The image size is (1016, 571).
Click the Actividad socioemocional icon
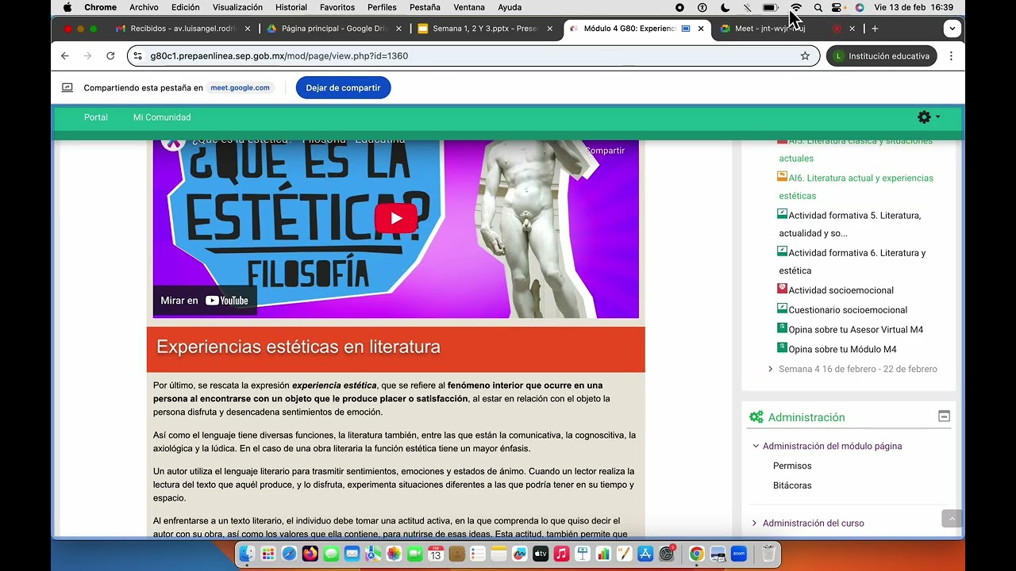click(x=782, y=289)
